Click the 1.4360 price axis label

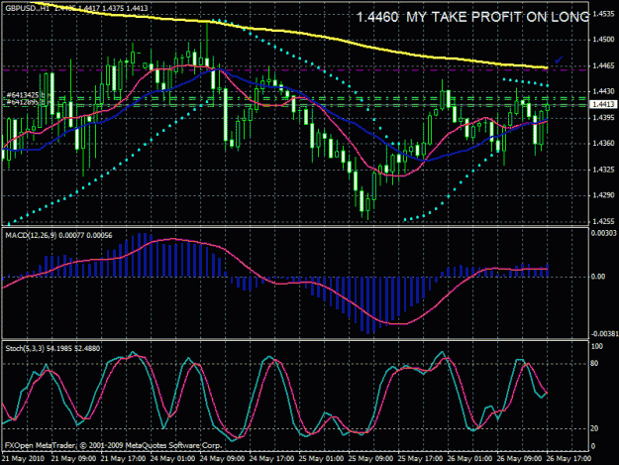coord(603,144)
